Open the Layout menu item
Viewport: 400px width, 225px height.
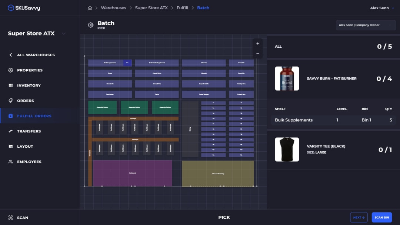click(x=25, y=146)
